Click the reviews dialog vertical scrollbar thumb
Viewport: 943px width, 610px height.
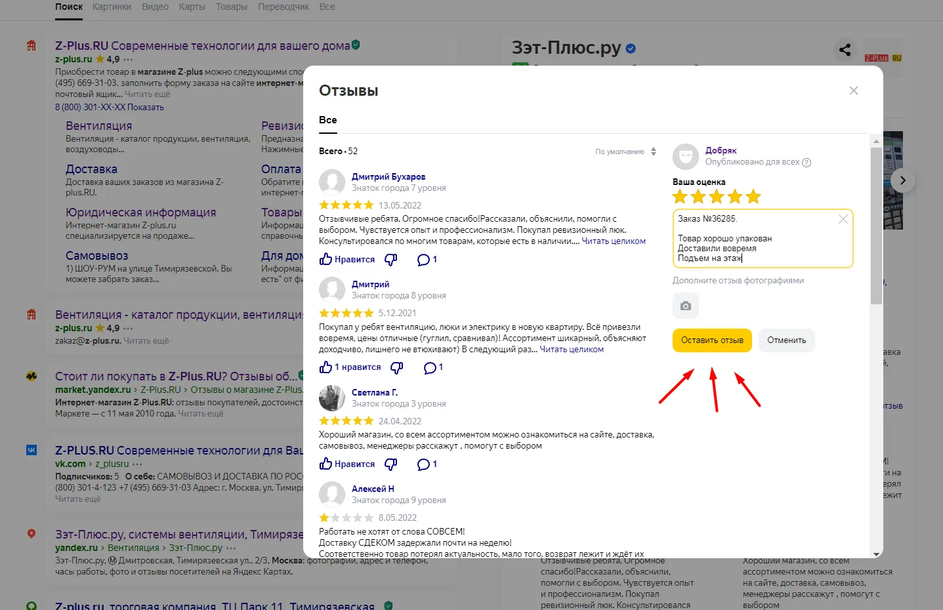coord(876,226)
